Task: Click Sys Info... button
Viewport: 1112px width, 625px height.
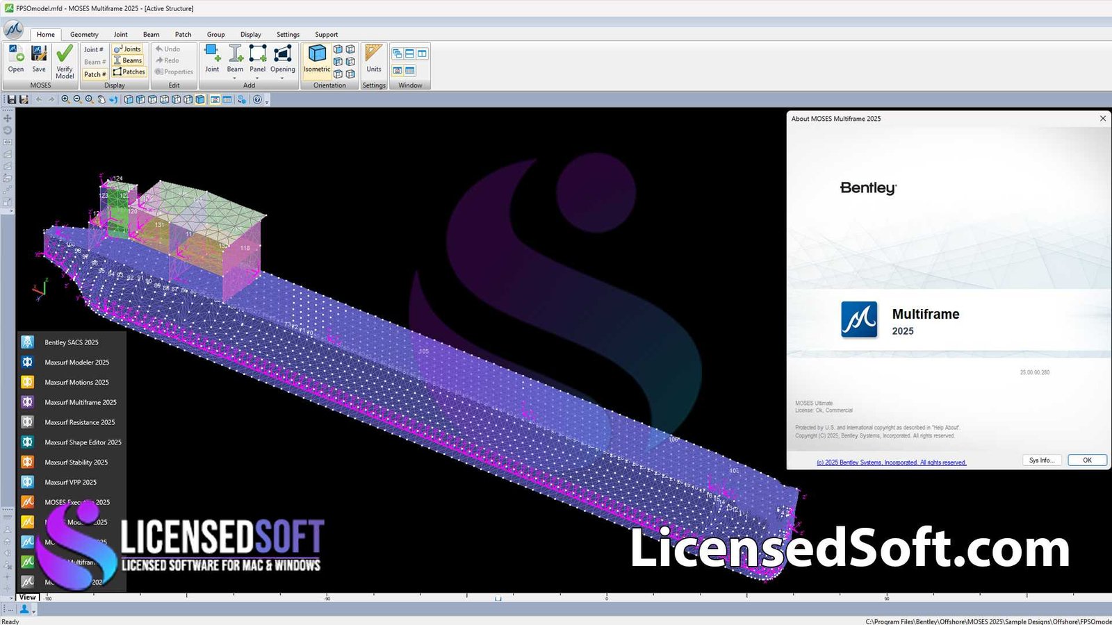Action: [1042, 460]
